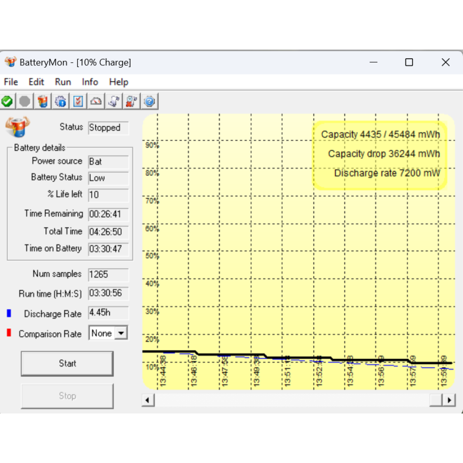The image size is (463, 463).
Task: Open battery information via the battery toolbar icon
Action: click(x=43, y=101)
